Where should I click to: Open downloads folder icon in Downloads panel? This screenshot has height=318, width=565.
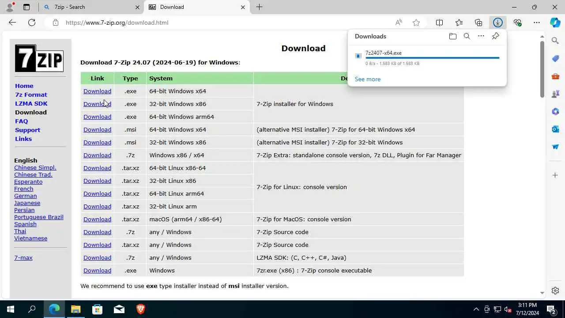(x=452, y=36)
